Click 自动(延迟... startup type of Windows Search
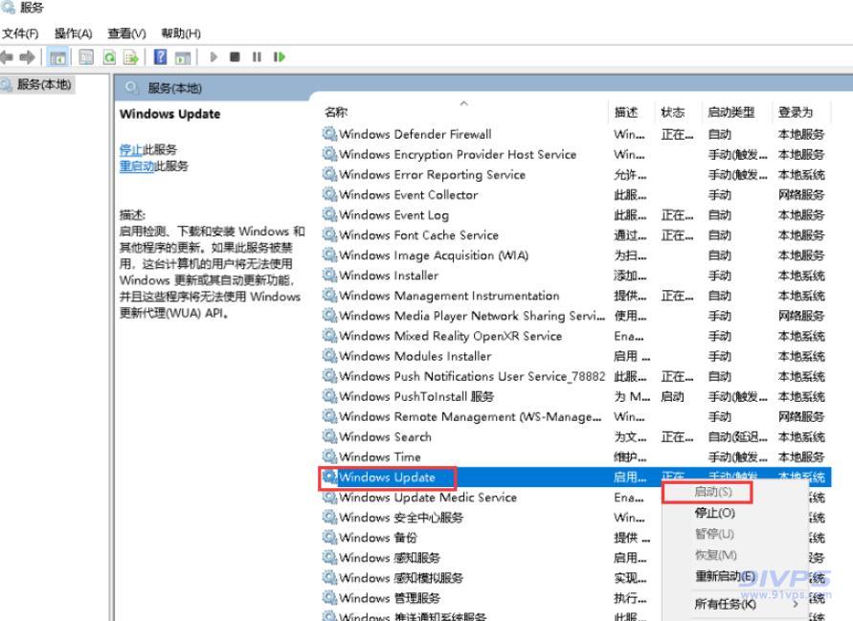The width and height of the screenshot is (853, 621). click(x=738, y=436)
